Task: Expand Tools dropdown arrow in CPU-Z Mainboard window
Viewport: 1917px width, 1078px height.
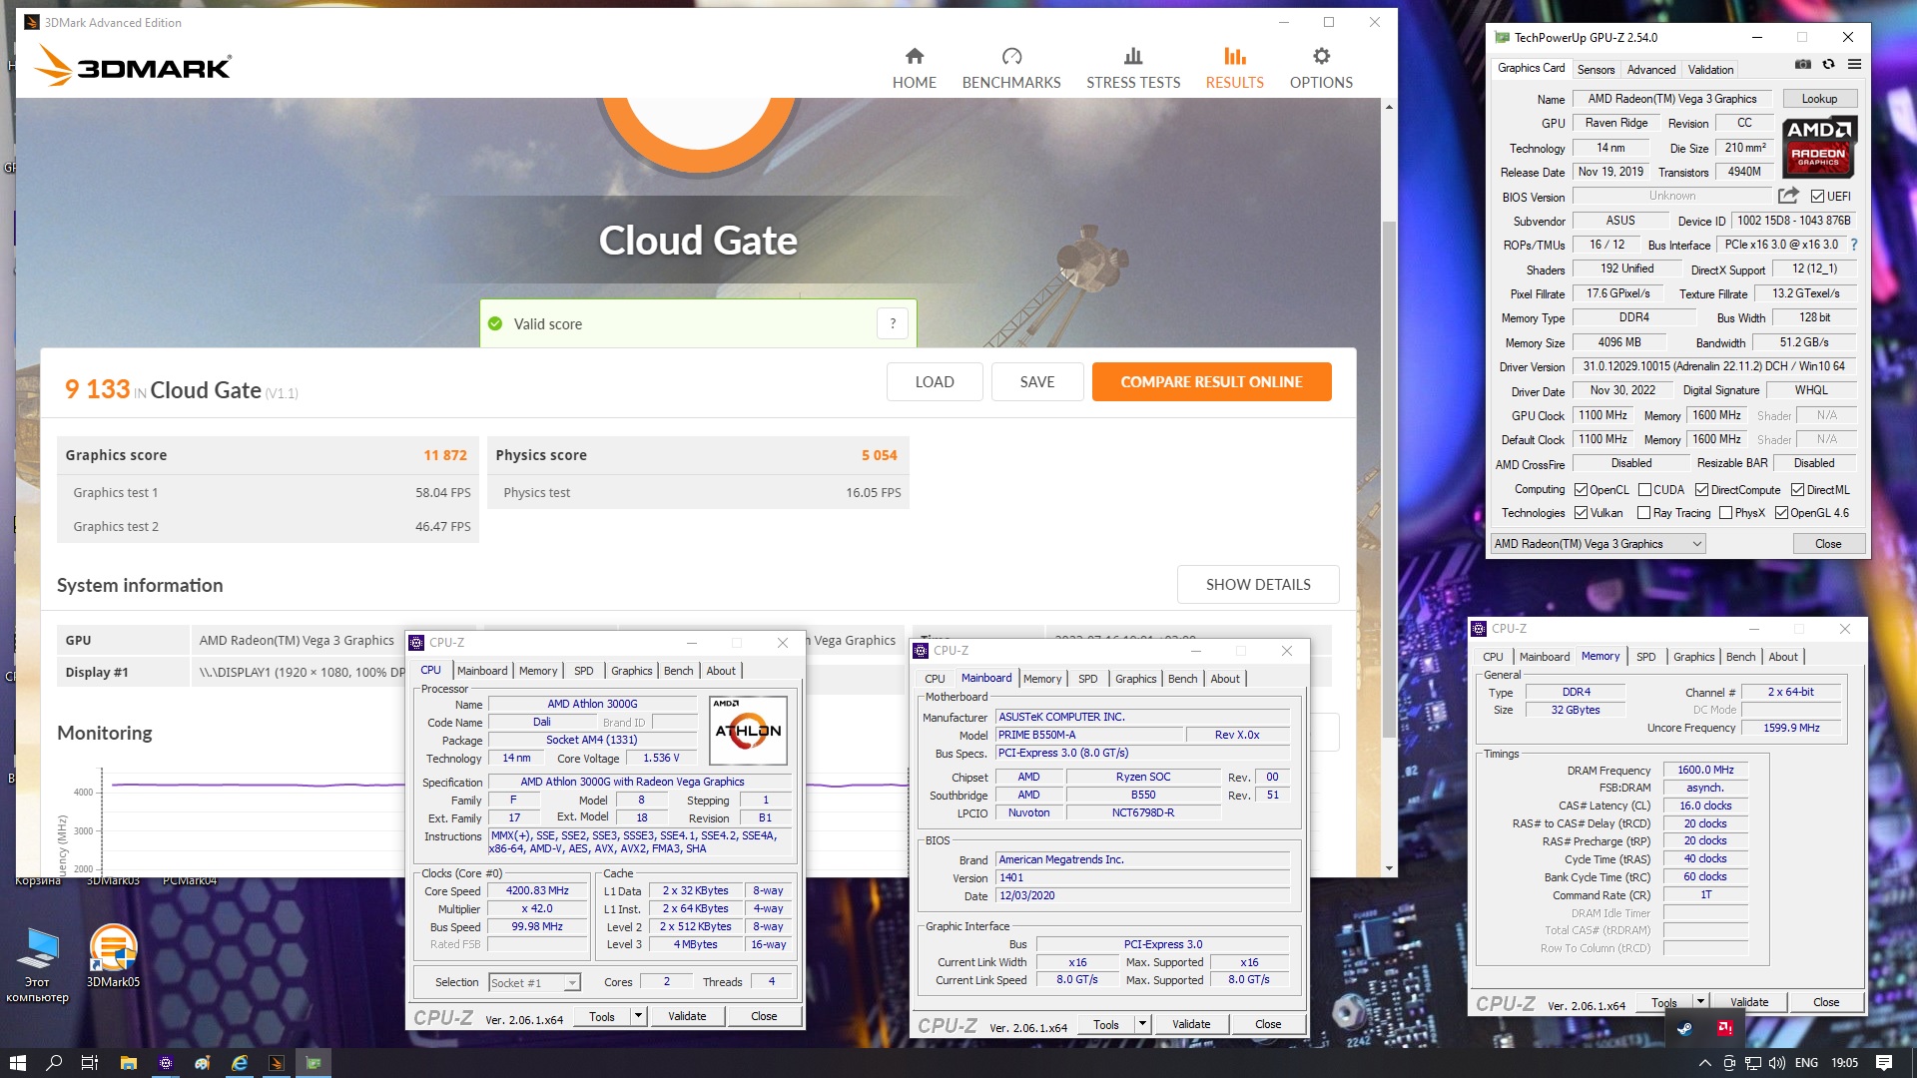Action: pos(1142,1024)
